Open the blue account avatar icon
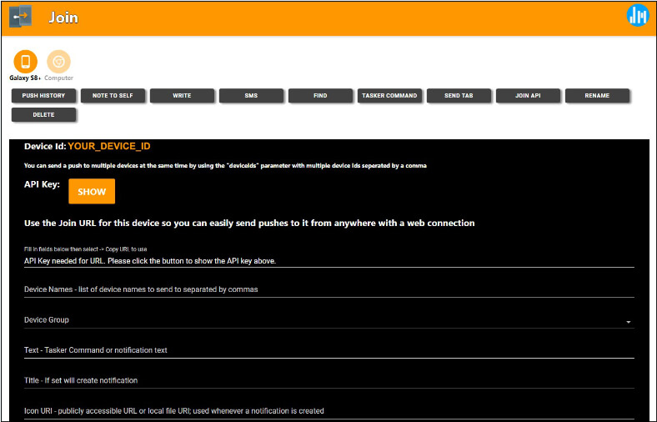 click(x=637, y=15)
